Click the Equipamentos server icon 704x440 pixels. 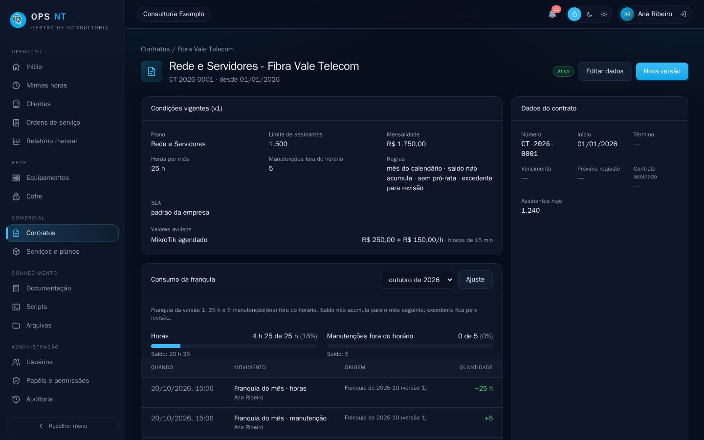(x=16, y=178)
